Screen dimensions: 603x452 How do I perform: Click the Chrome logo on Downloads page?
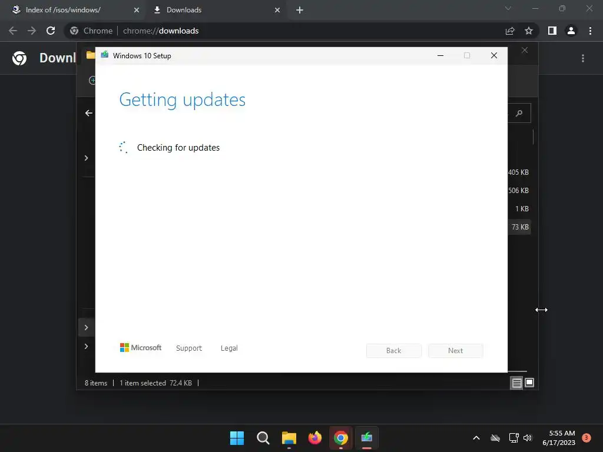tap(19, 58)
